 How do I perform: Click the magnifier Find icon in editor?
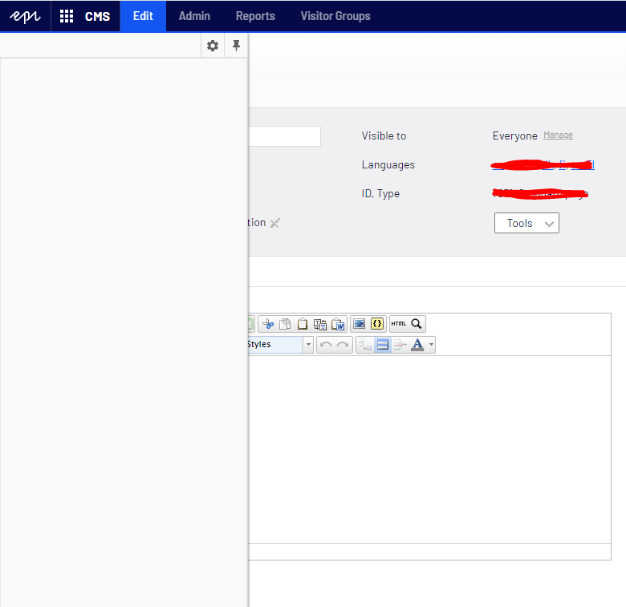coord(417,324)
